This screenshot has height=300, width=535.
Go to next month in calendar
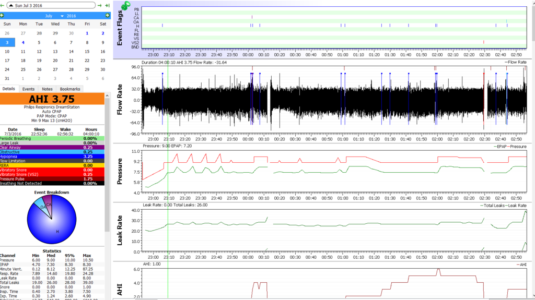(x=107, y=16)
